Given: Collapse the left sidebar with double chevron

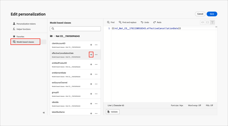Looking at the screenshot, I should (44, 113).
